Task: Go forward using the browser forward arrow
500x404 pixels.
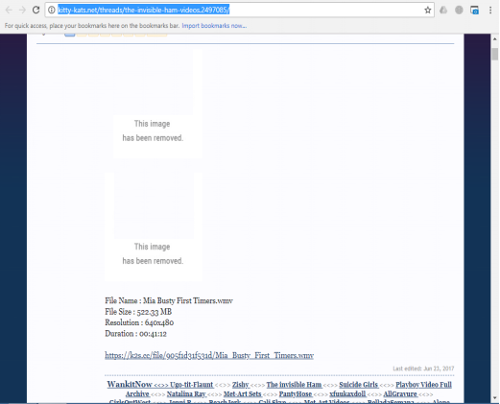Action: point(22,10)
